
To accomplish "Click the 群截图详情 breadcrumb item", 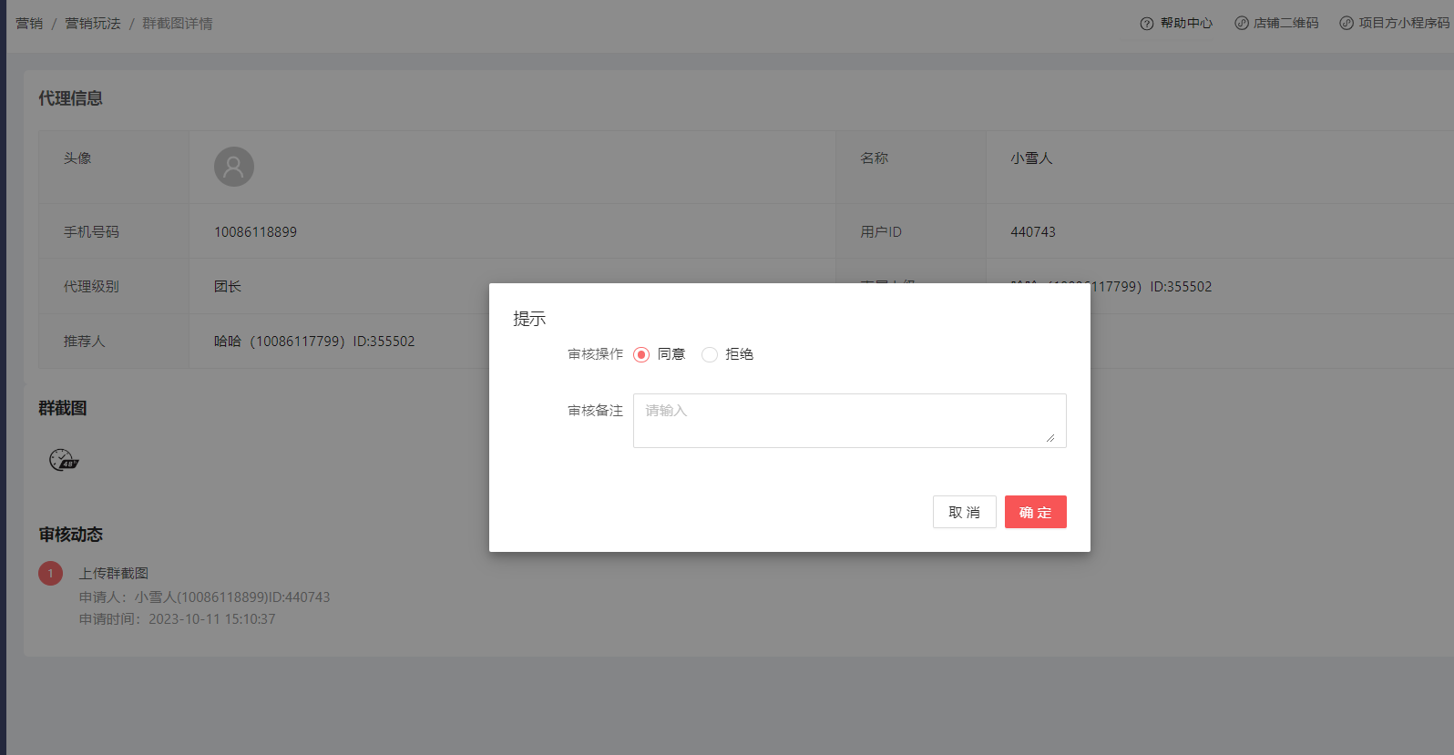I will coord(178,24).
